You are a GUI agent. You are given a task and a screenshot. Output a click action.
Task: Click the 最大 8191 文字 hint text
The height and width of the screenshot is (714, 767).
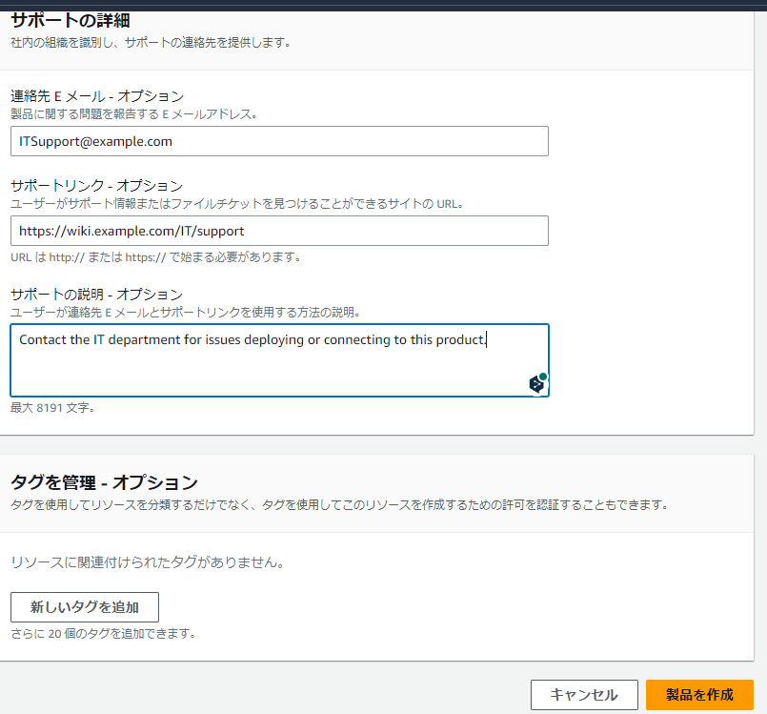[x=52, y=407]
